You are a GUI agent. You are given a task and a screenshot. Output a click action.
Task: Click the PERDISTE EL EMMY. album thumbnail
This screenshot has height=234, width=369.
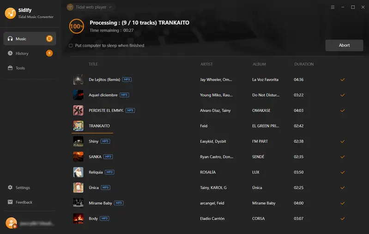click(x=78, y=111)
